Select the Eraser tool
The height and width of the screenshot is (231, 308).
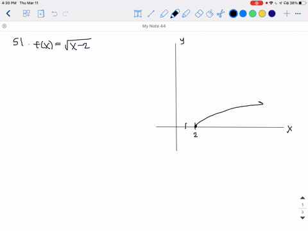[199, 14]
